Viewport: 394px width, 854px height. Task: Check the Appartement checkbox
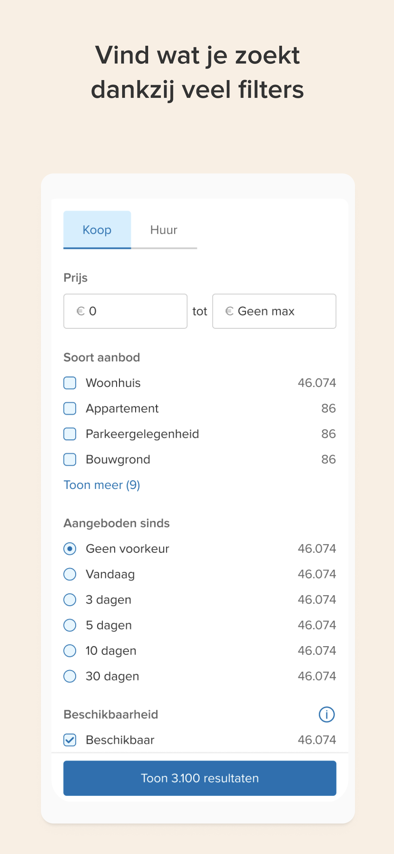tap(69, 409)
